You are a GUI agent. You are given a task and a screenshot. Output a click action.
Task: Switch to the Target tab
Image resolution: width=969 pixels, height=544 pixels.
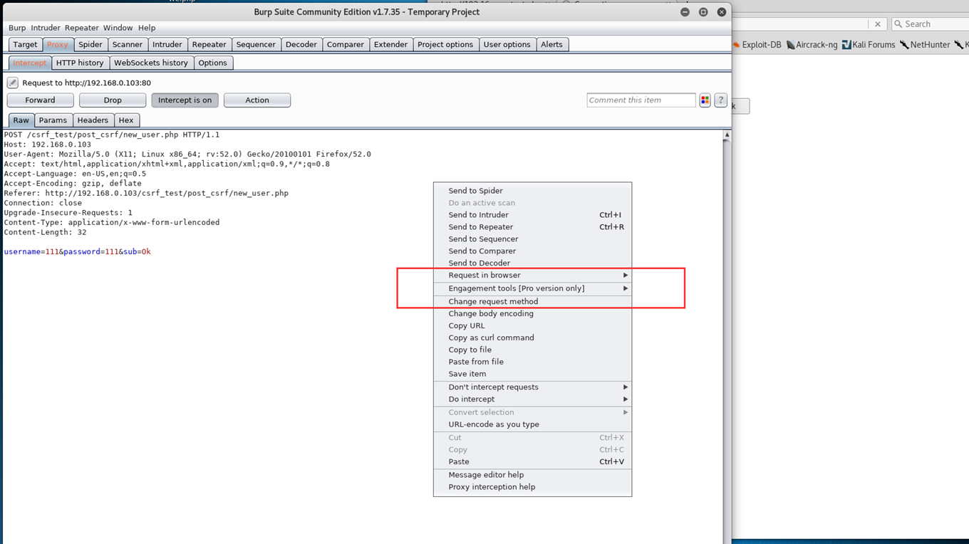point(25,44)
